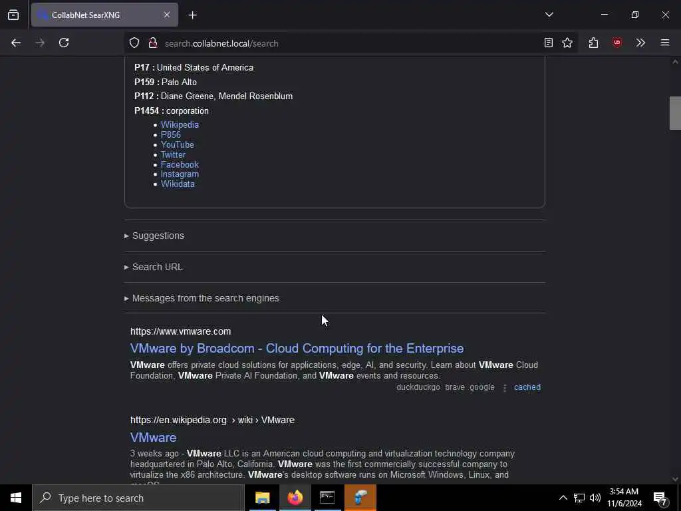Open the notification center icon

[x=660, y=498]
